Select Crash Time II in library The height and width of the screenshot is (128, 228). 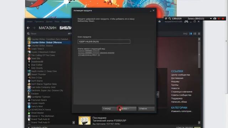[x=49, y=49]
